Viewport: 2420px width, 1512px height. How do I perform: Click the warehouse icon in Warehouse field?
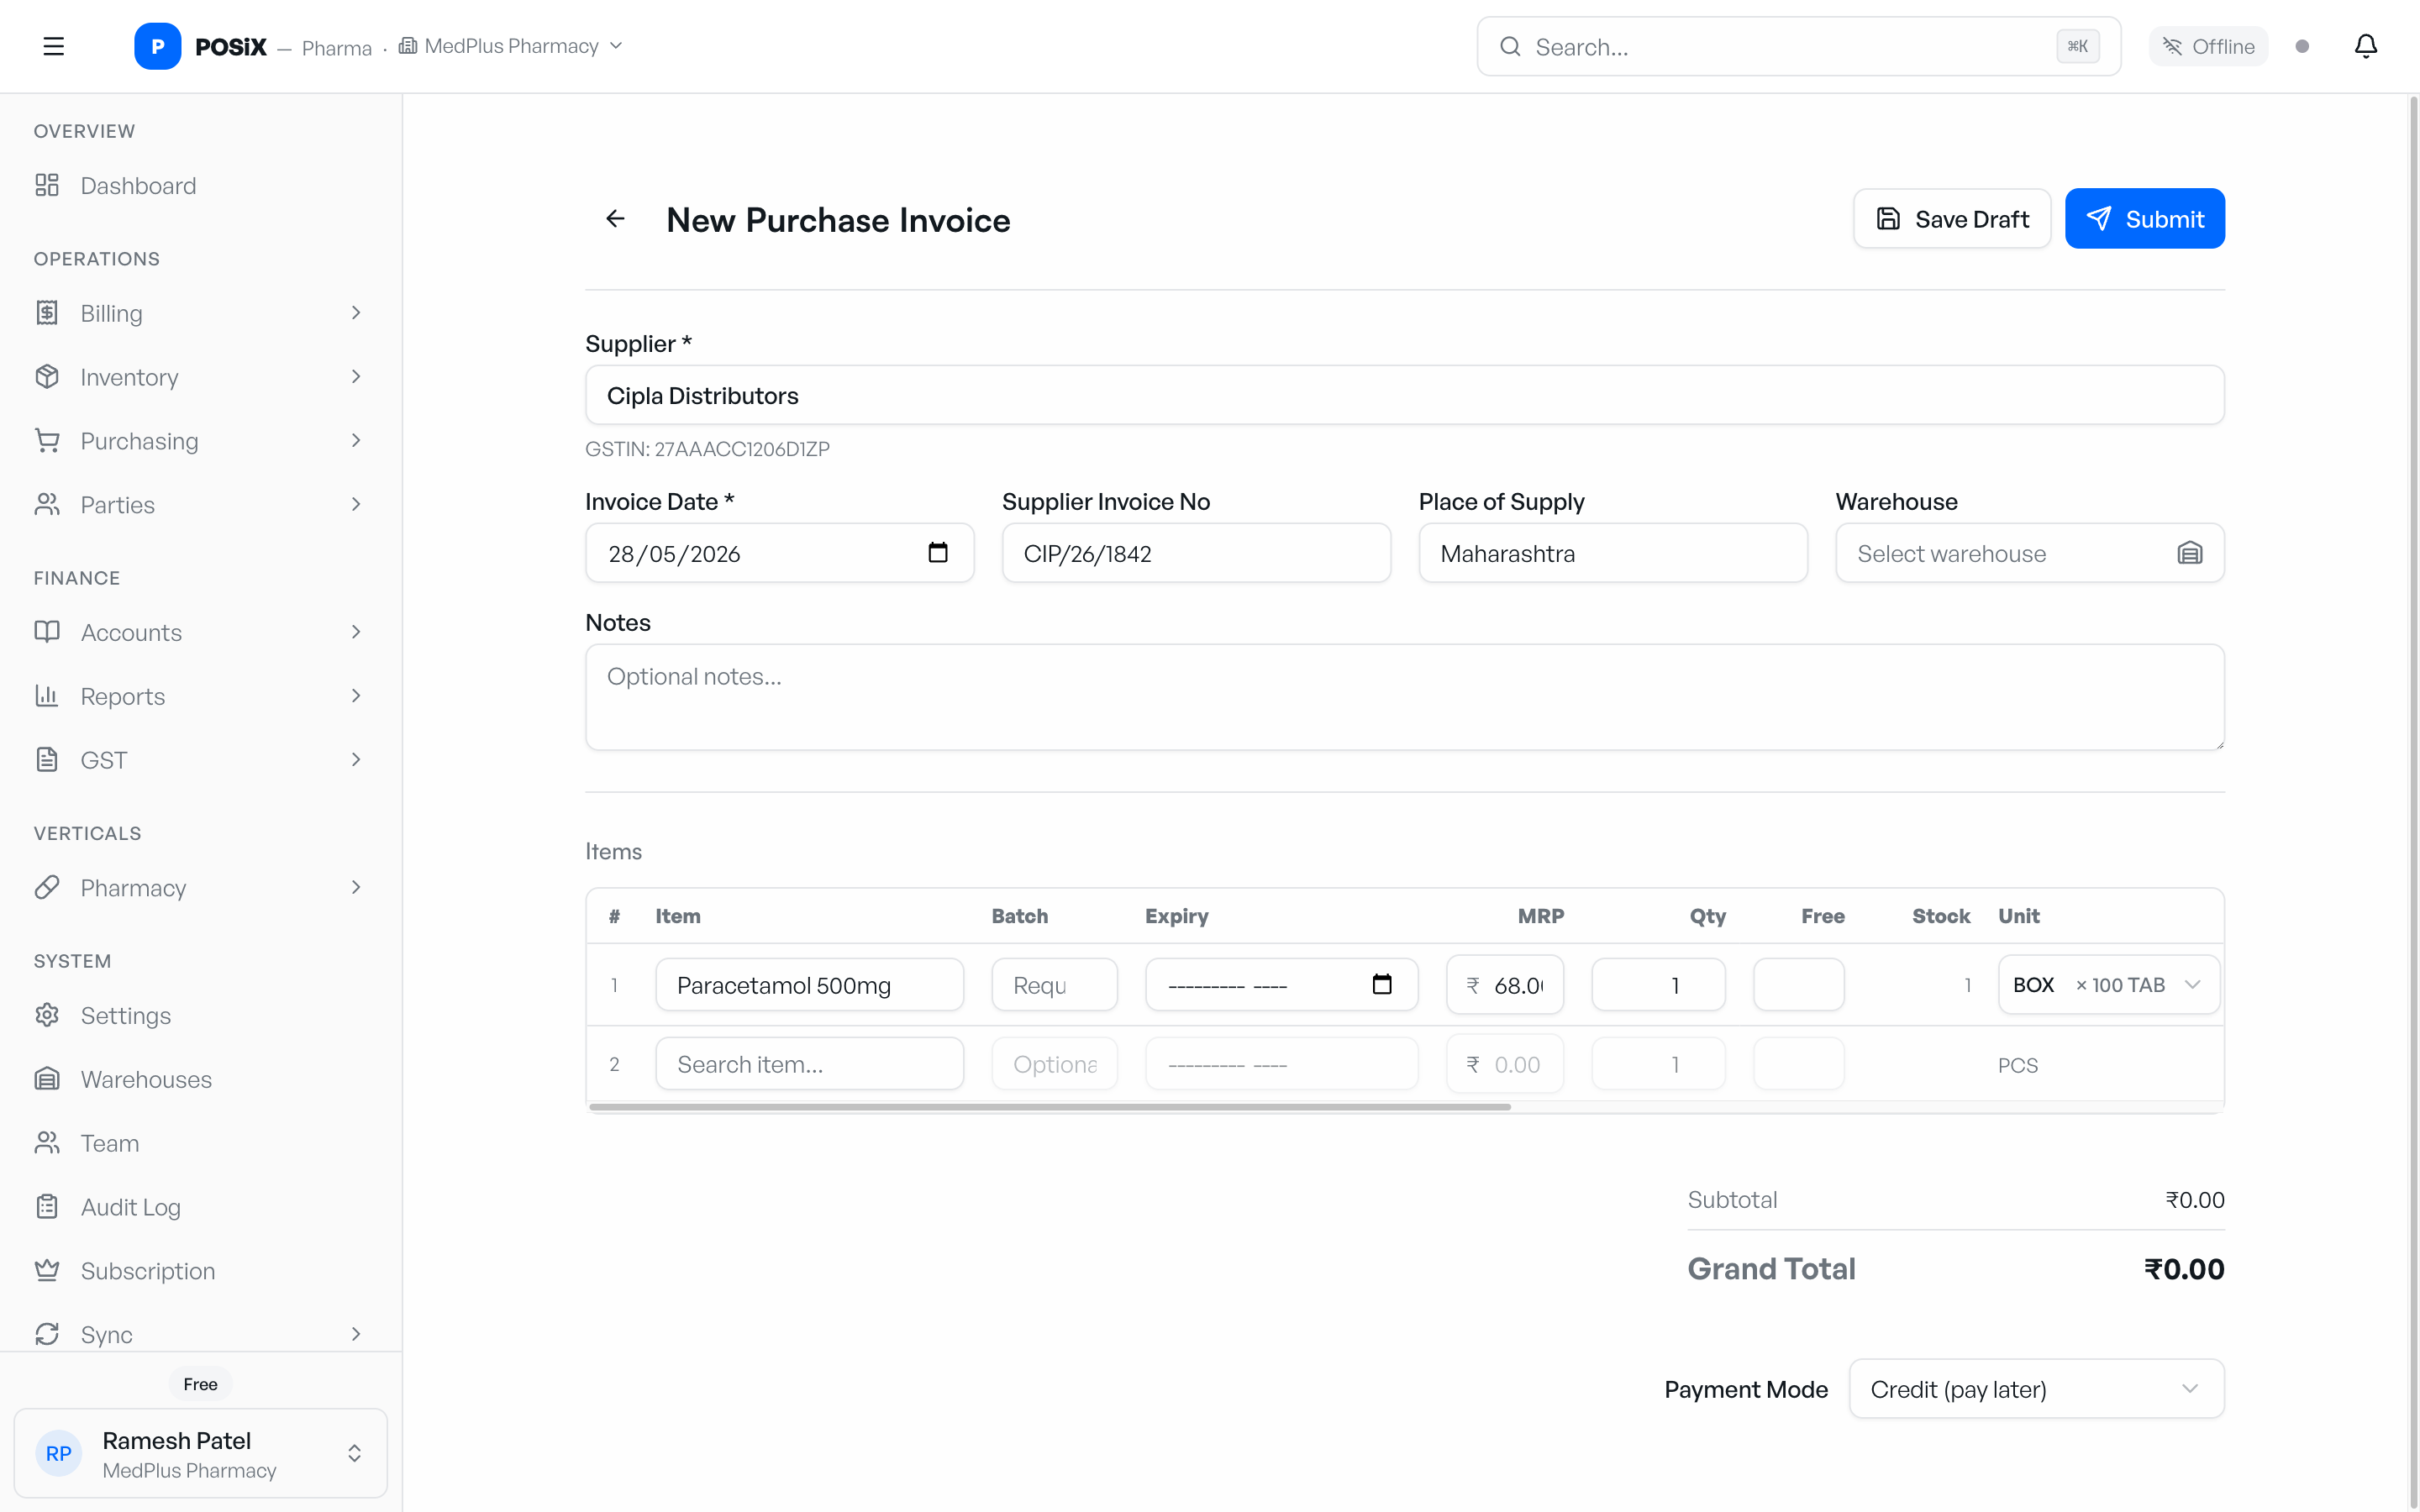click(x=2189, y=553)
